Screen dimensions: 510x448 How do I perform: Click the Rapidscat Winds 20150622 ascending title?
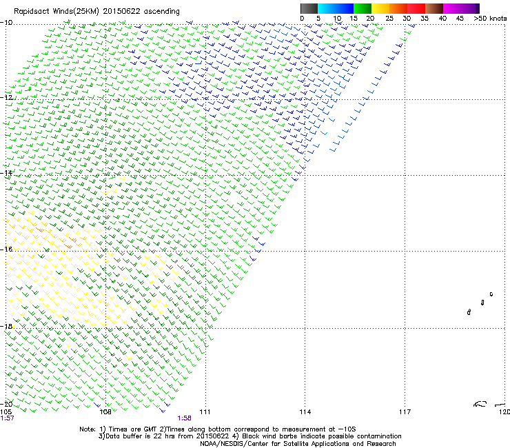[x=96, y=11]
